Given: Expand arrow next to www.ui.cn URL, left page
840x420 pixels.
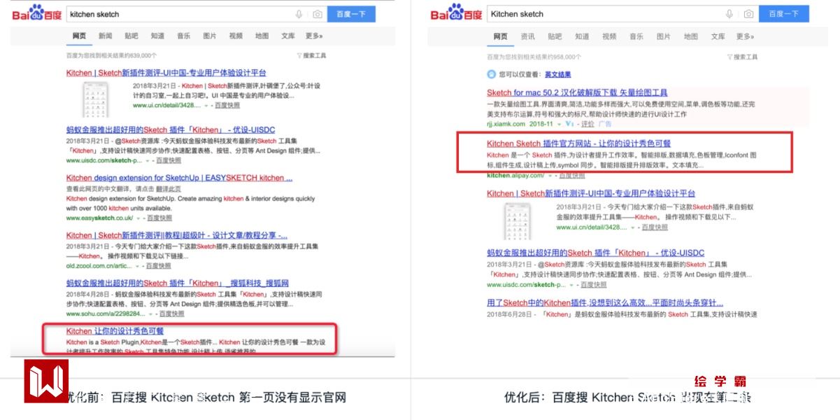Looking at the screenshot, I should click(x=206, y=105).
